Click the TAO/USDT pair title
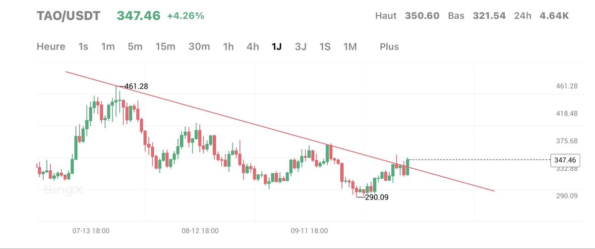Image resolution: width=595 pixels, height=249 pixels. (68, 16)
